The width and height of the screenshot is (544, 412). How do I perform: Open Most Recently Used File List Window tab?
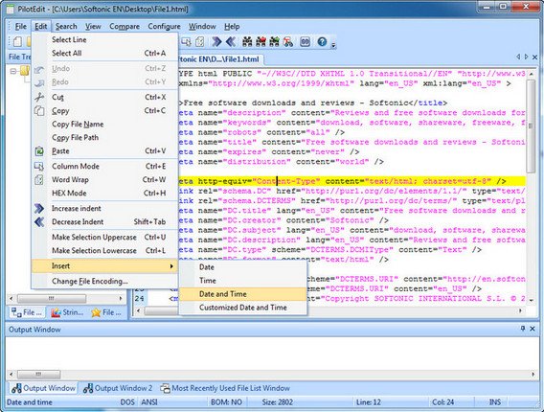click(225, 388)
